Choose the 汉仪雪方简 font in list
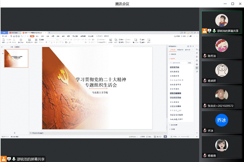Viewport: 244px width, 162px height. [x=174, y=67]
